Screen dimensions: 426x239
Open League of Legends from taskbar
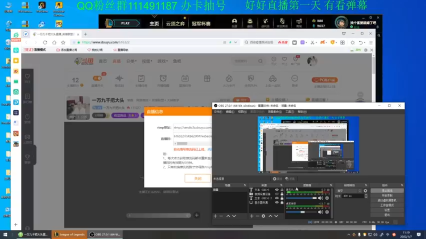tap(70, 234)
